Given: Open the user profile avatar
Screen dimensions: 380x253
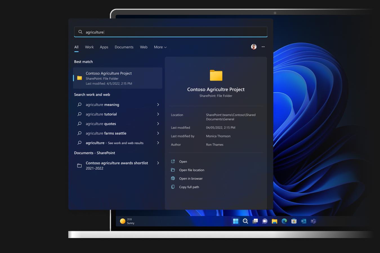Looking at the screenshot, I should tap(254, 47).
